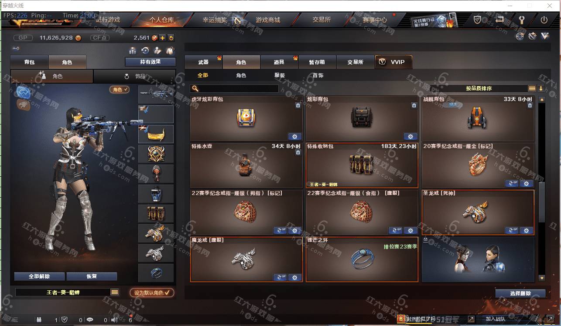
Task: Open gear settings on 虎牙炫彩背包 item
Action: [x=295, y=137]
